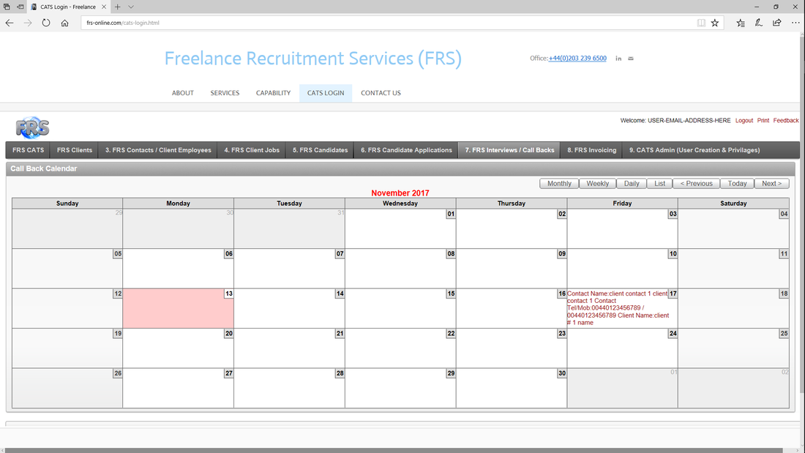The image size is (805, 453).
Task: Open the 5. FRS Candidates tab
Action: point(320,150)
